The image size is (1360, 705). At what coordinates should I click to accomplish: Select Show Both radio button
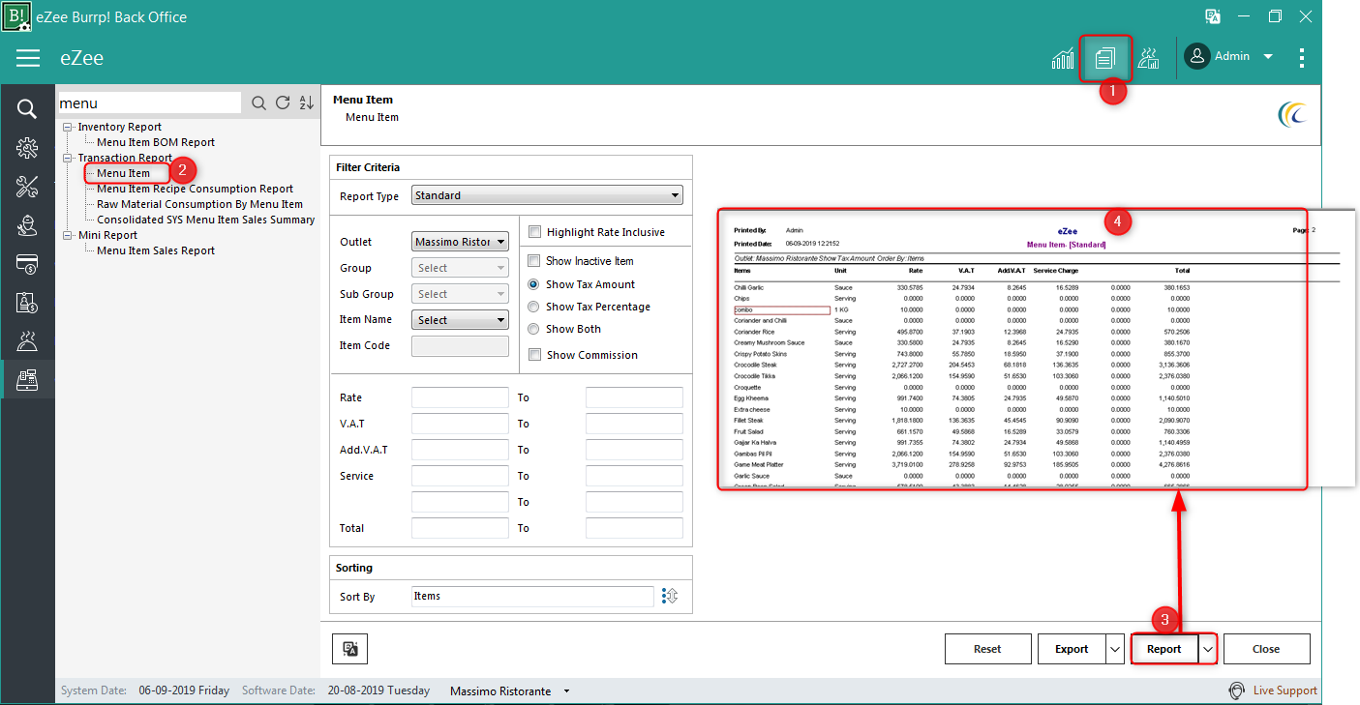[x=533, y=329]
